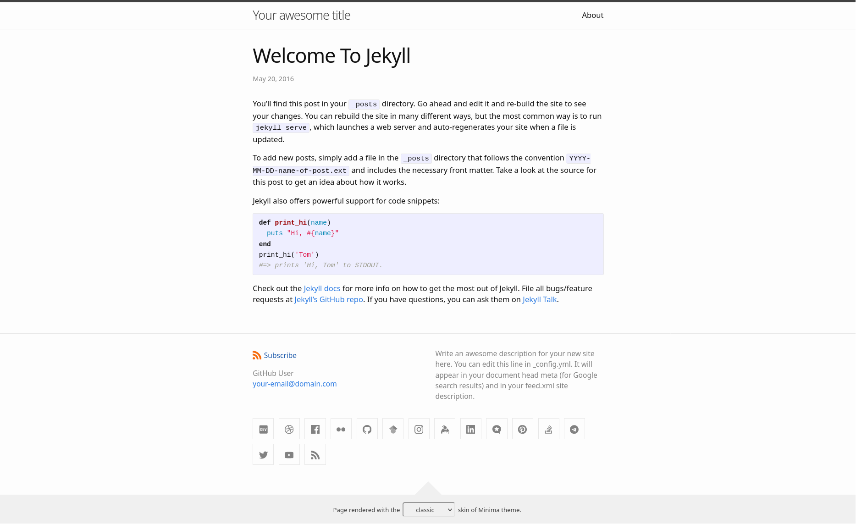Open the Dribbble social icon
This screenshot has height=524, width=856.
coord(289,429)
